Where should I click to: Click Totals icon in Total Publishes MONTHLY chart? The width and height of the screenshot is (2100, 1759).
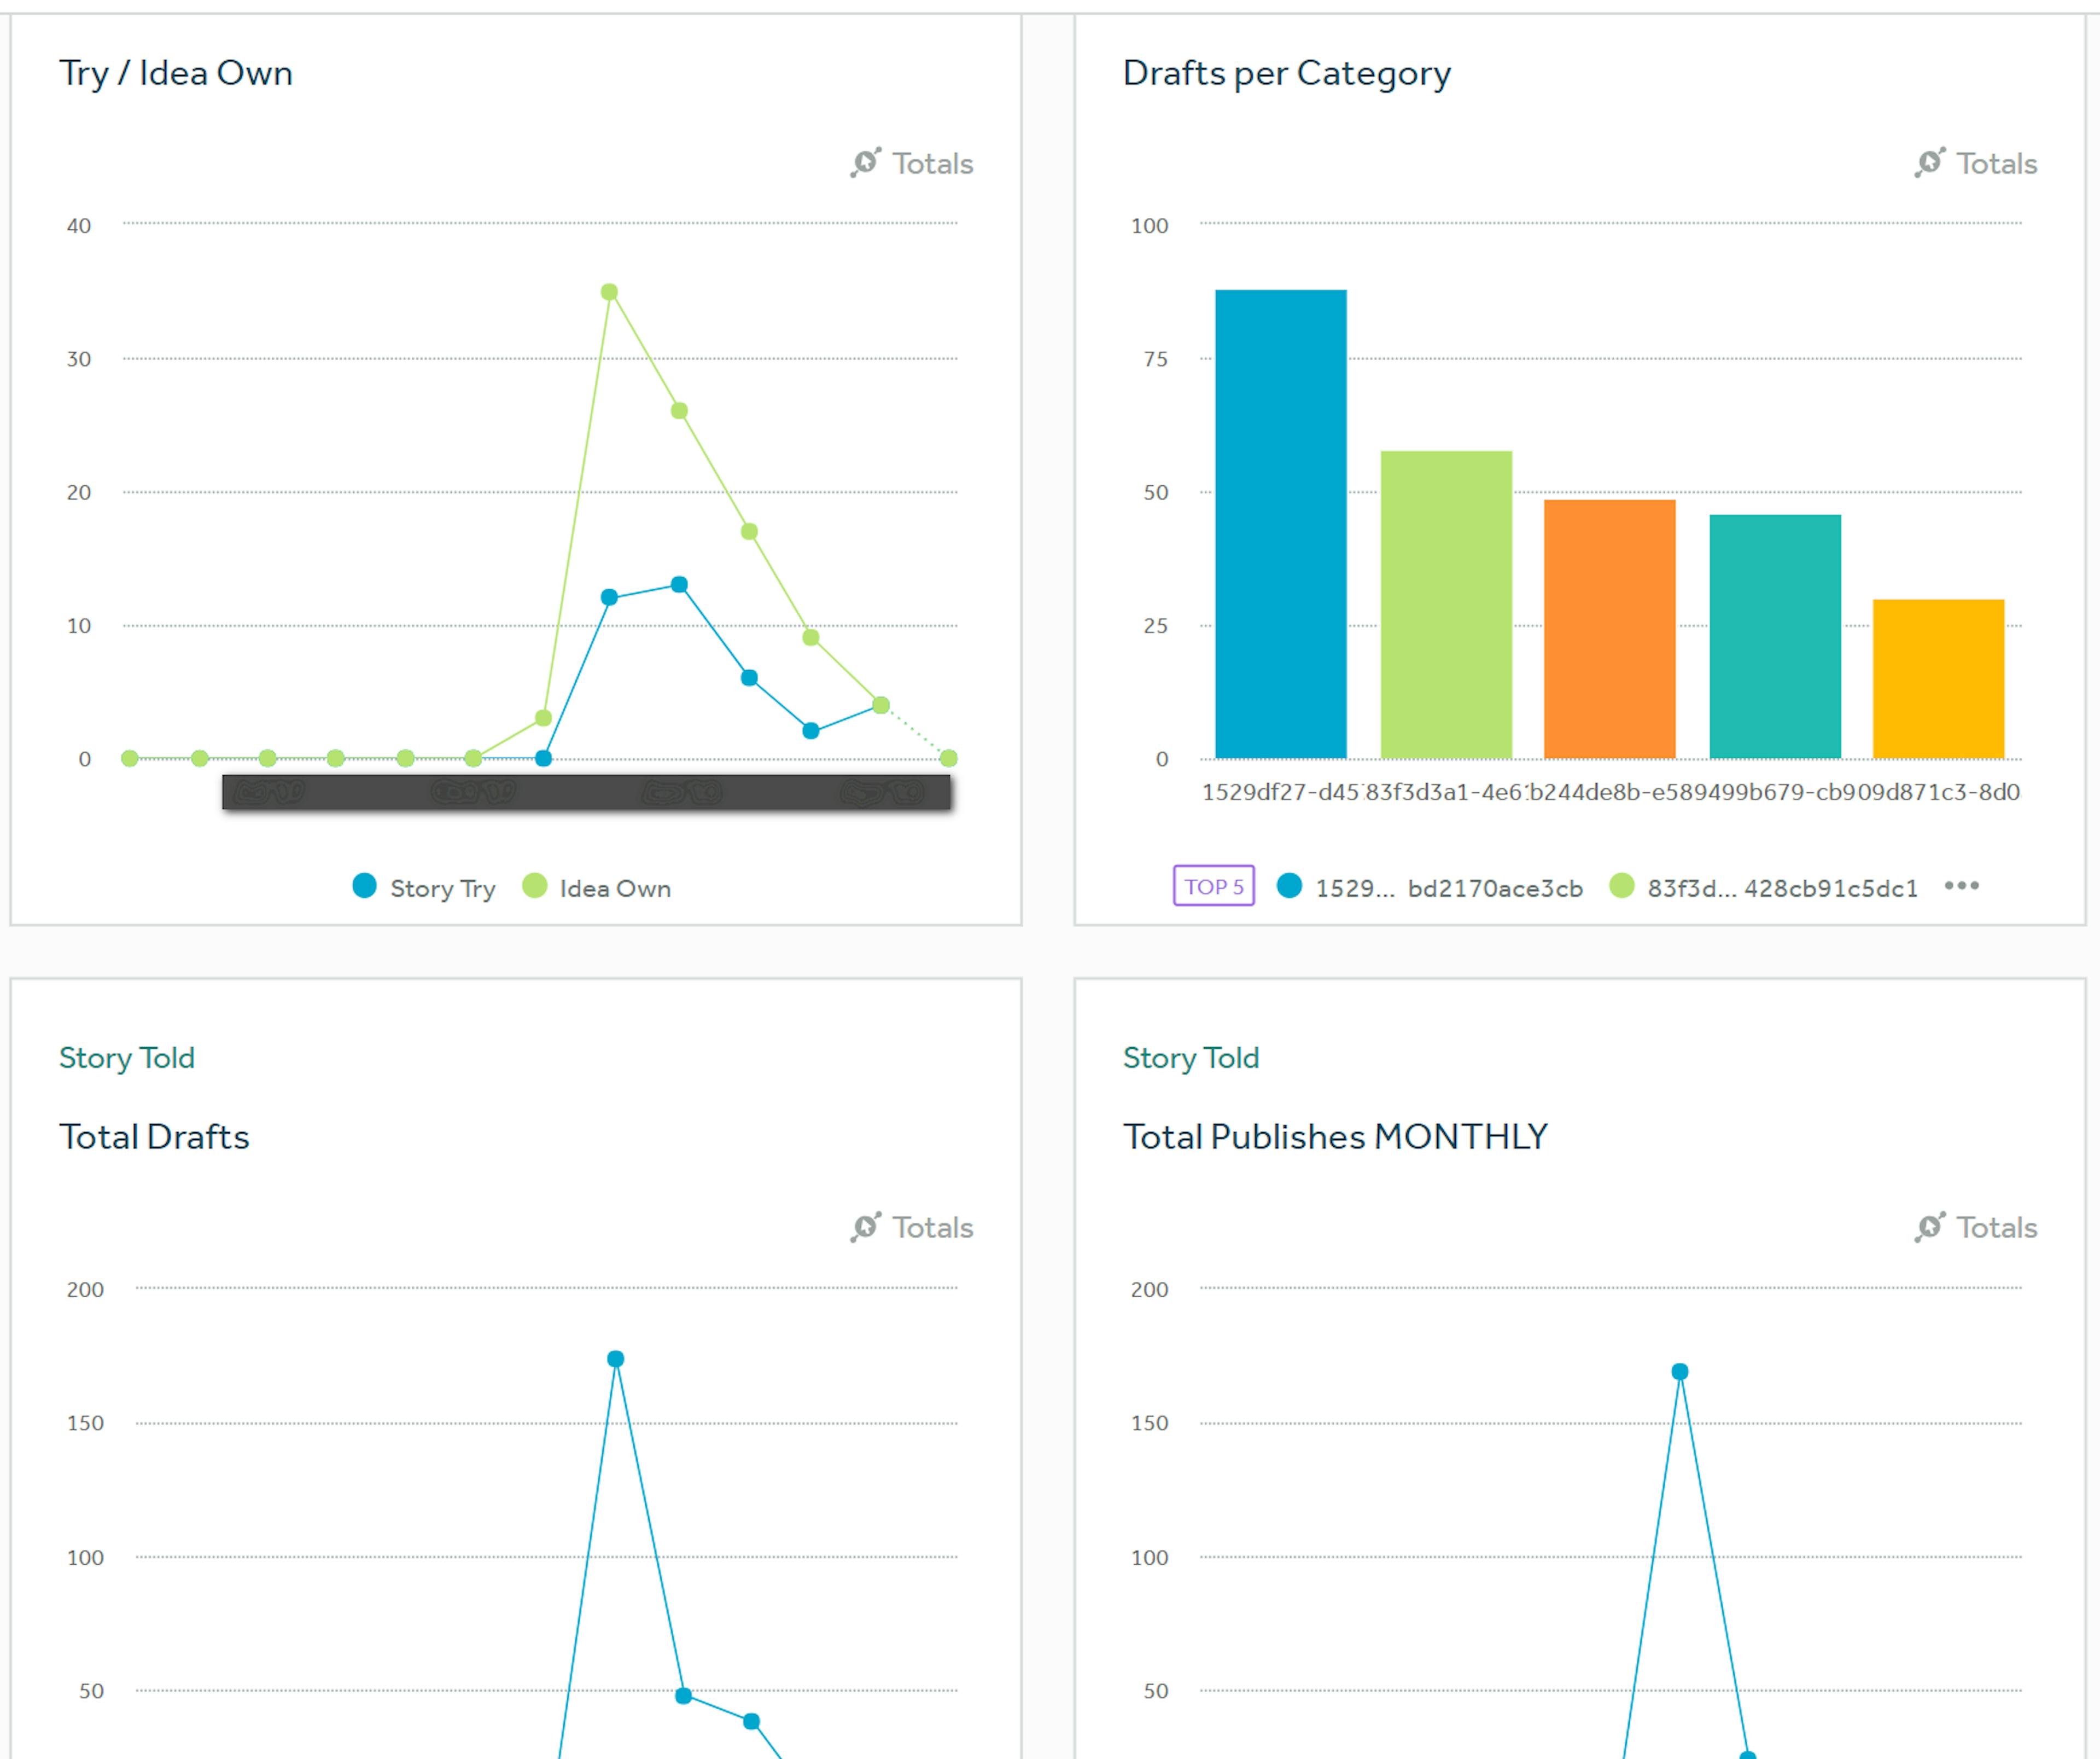coord(1930,1227)
